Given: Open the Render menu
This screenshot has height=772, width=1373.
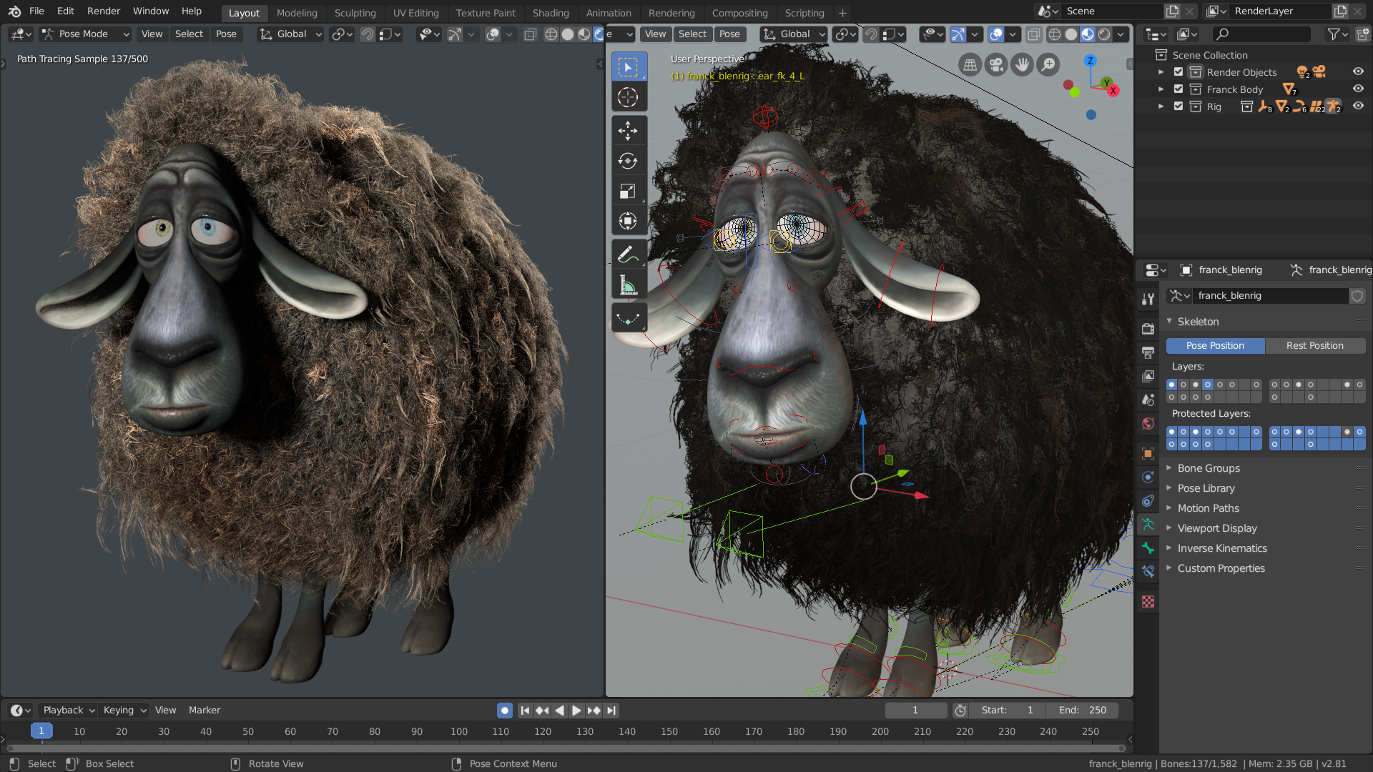Looking at the screenshot, I should [x=103, y=11].
